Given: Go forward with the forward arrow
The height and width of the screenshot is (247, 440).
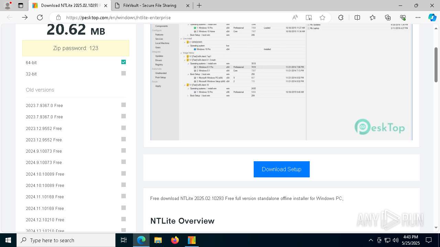Looking at the screenshot, I should coord(25,17).
